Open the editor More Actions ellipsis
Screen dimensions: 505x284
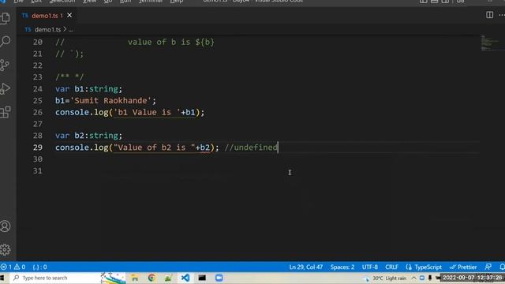click(x=502, y=15)
